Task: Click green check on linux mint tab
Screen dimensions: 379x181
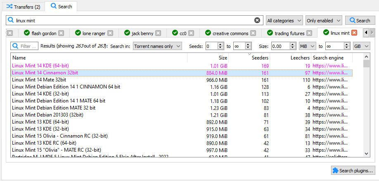Action: 326,32
